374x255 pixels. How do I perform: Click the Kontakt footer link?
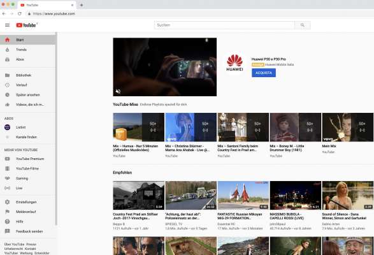(30, 249)
